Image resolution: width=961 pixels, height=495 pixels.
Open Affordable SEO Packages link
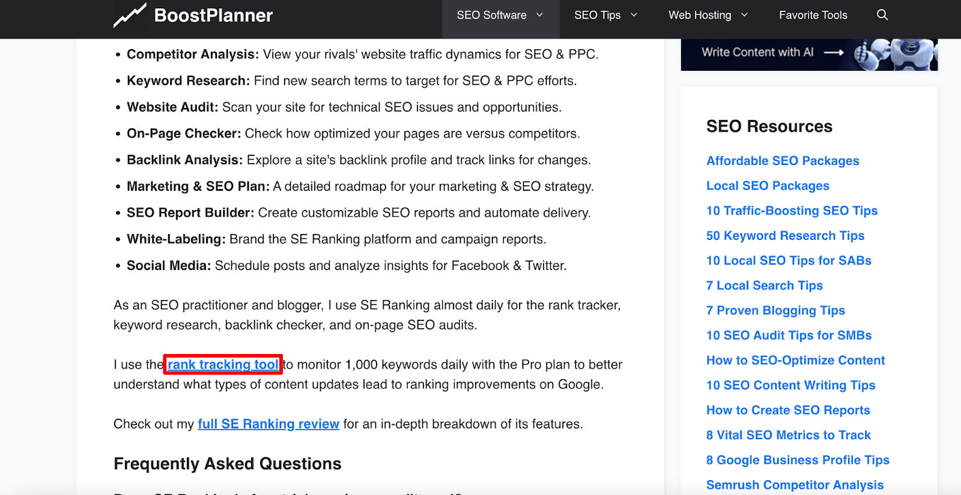click(x=783, y=161)
